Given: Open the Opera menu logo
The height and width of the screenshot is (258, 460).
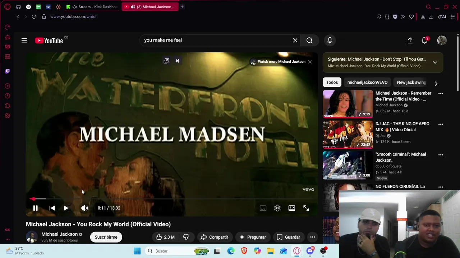Looking at the screenshot, I should click(x=8, y=7).
